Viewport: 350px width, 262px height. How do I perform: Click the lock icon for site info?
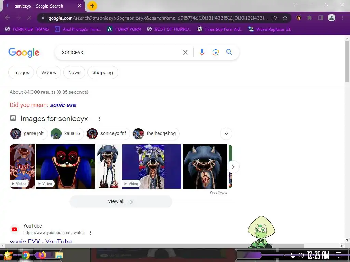click(x=43, y=18)
